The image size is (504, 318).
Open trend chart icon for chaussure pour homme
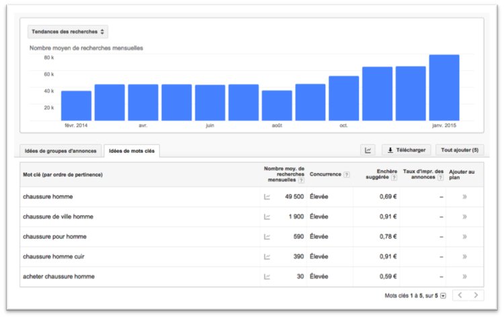267,237
